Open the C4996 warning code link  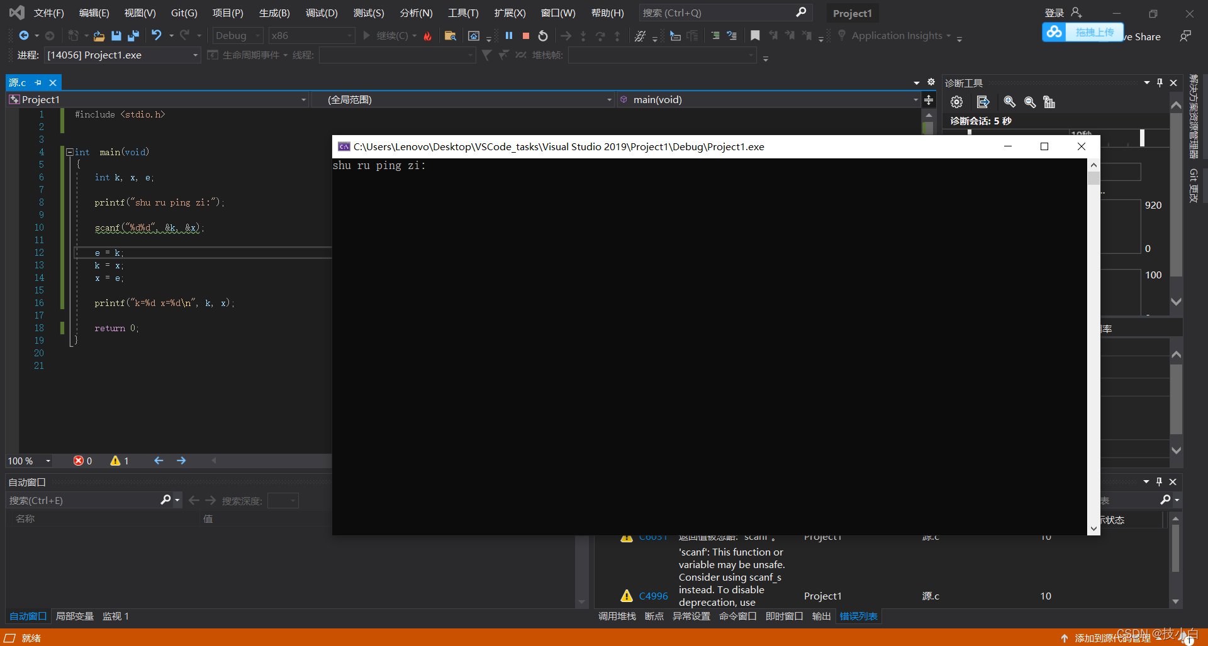click(653, 596)
